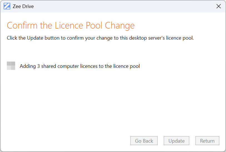
Task: Click the Zee Drive window title text
Action: [x=23, y=6]
